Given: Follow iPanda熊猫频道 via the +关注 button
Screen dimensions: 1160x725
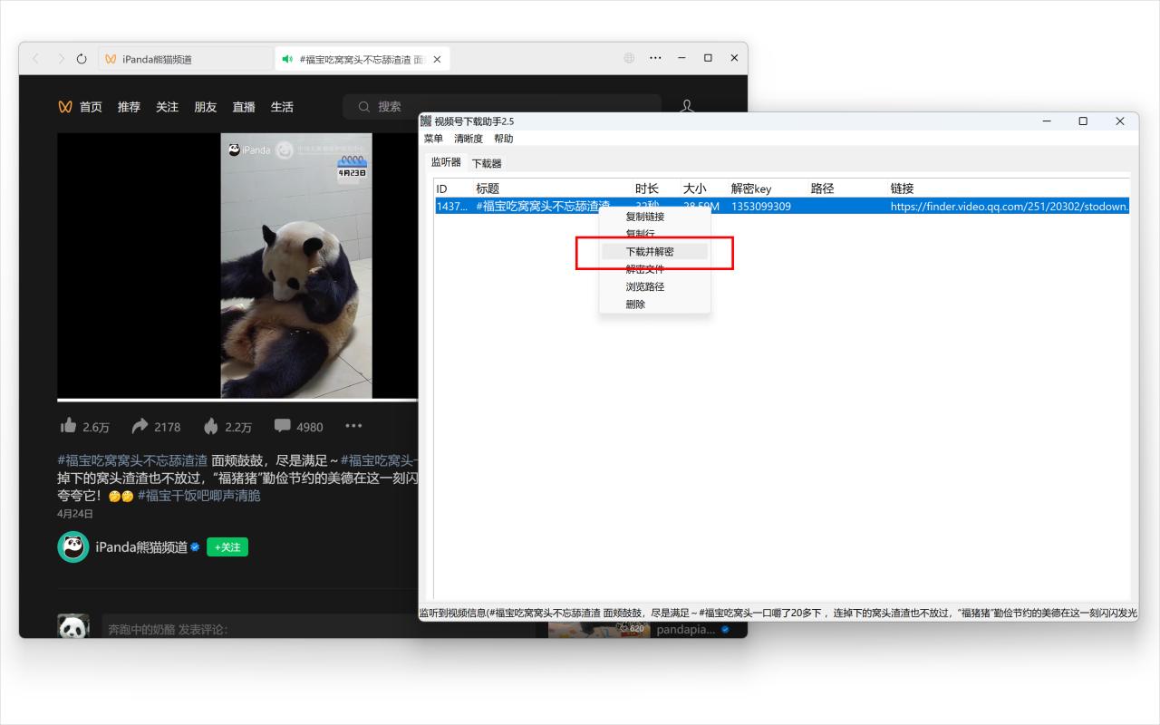Looking at the screenshot, I should pyautogui.click(x=227, y=547).
